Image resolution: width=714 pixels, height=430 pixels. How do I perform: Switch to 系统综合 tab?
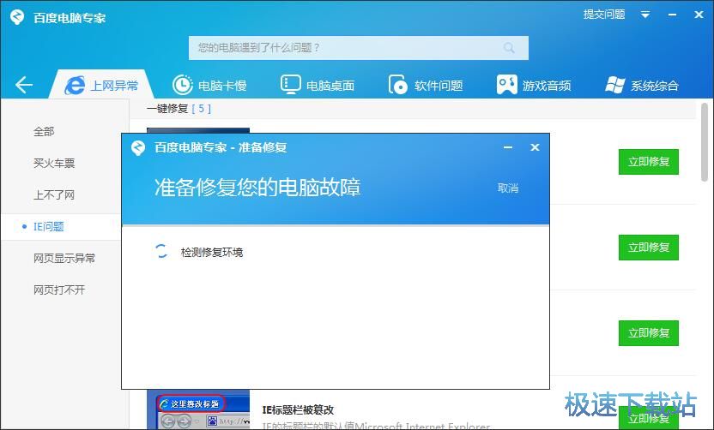(x=642, y=85)
